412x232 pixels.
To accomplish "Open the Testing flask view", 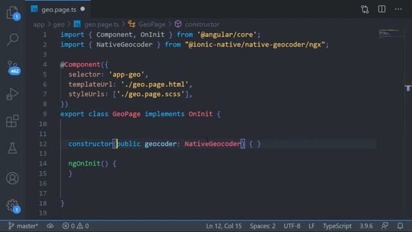I will click(x=12, y=148).
